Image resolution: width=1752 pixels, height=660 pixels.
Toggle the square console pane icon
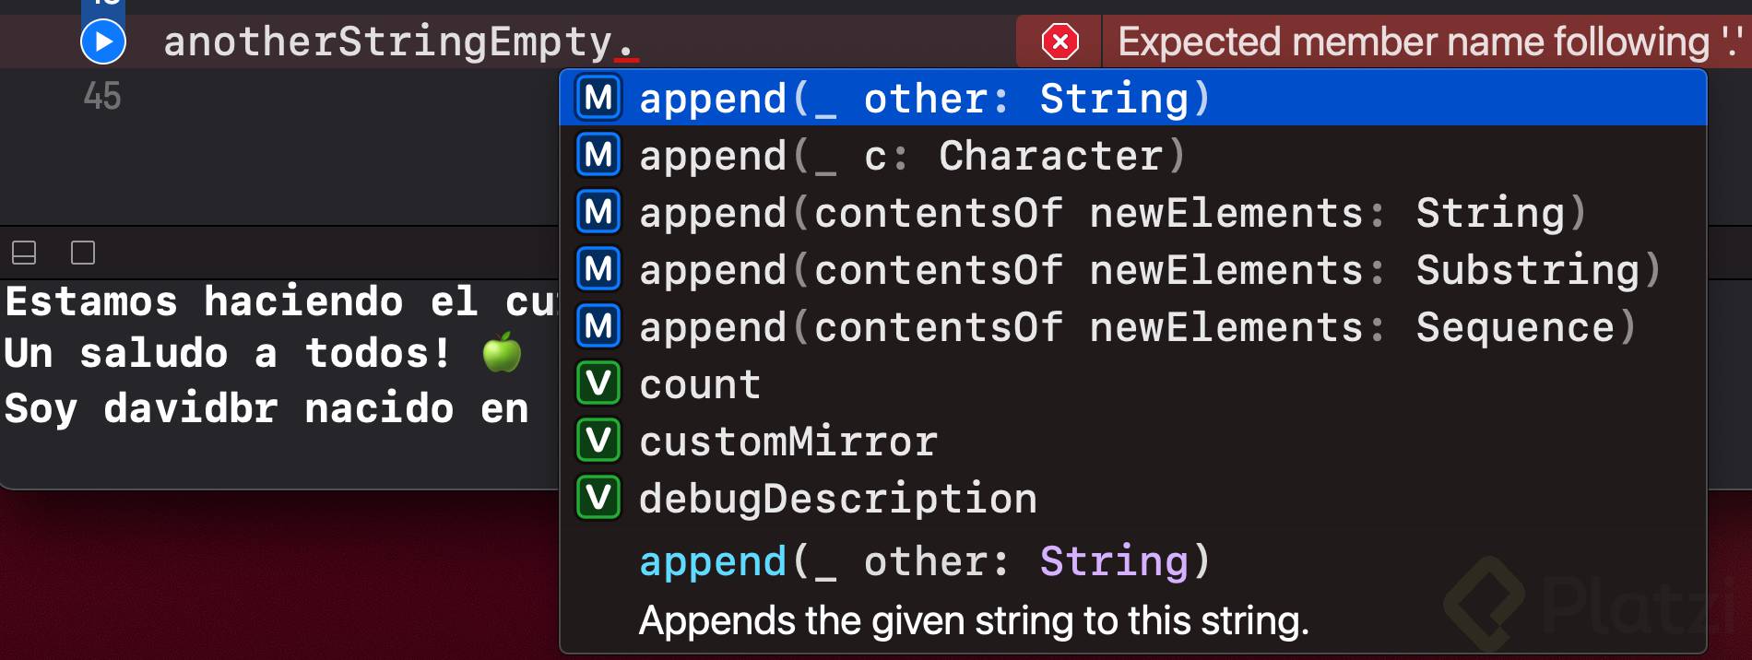(83, 253)
